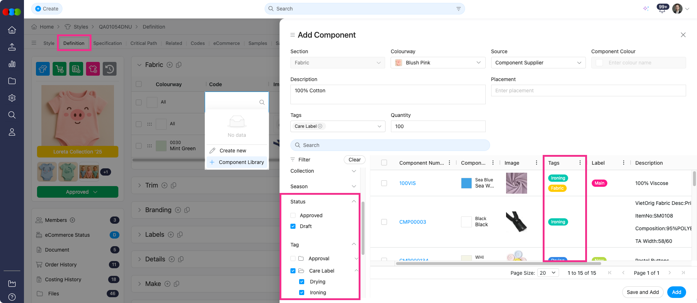Copy the Fabric section
This screenshot has width=697, height=303.
[179, 65]
